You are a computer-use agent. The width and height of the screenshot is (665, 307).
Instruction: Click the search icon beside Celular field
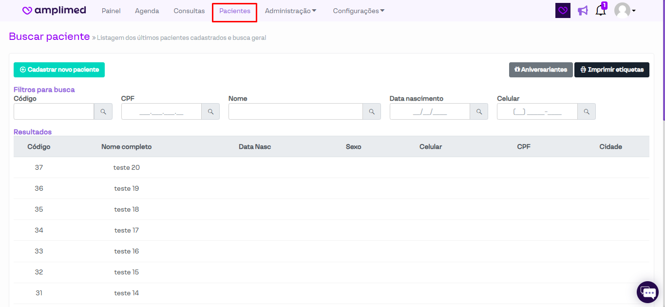587,111
